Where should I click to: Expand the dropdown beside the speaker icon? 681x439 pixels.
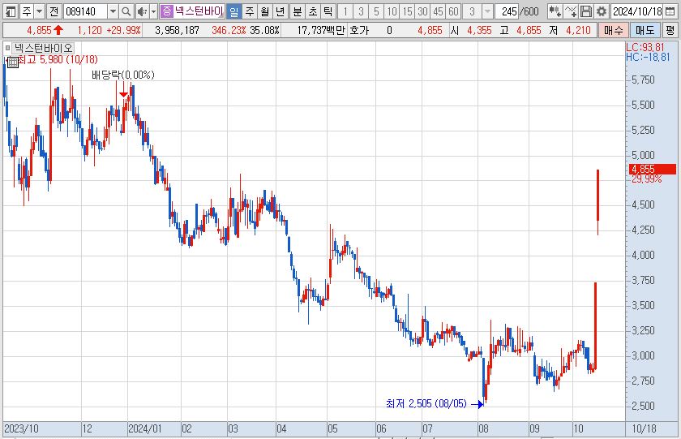[x=153, y=11]
